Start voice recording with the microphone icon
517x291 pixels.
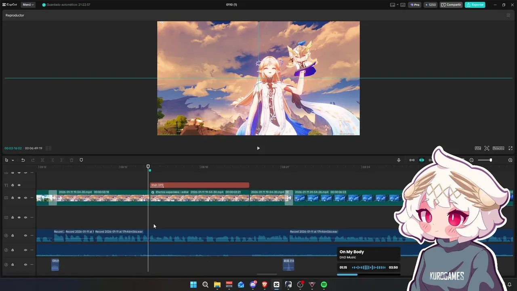coord(399,160)
